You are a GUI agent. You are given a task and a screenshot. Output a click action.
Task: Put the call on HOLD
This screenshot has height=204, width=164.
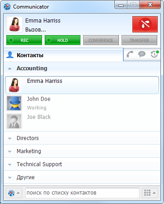pos(62,40)
